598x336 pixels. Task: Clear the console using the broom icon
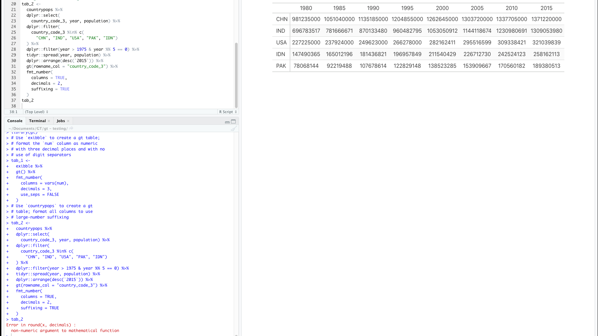coord(233,128)
